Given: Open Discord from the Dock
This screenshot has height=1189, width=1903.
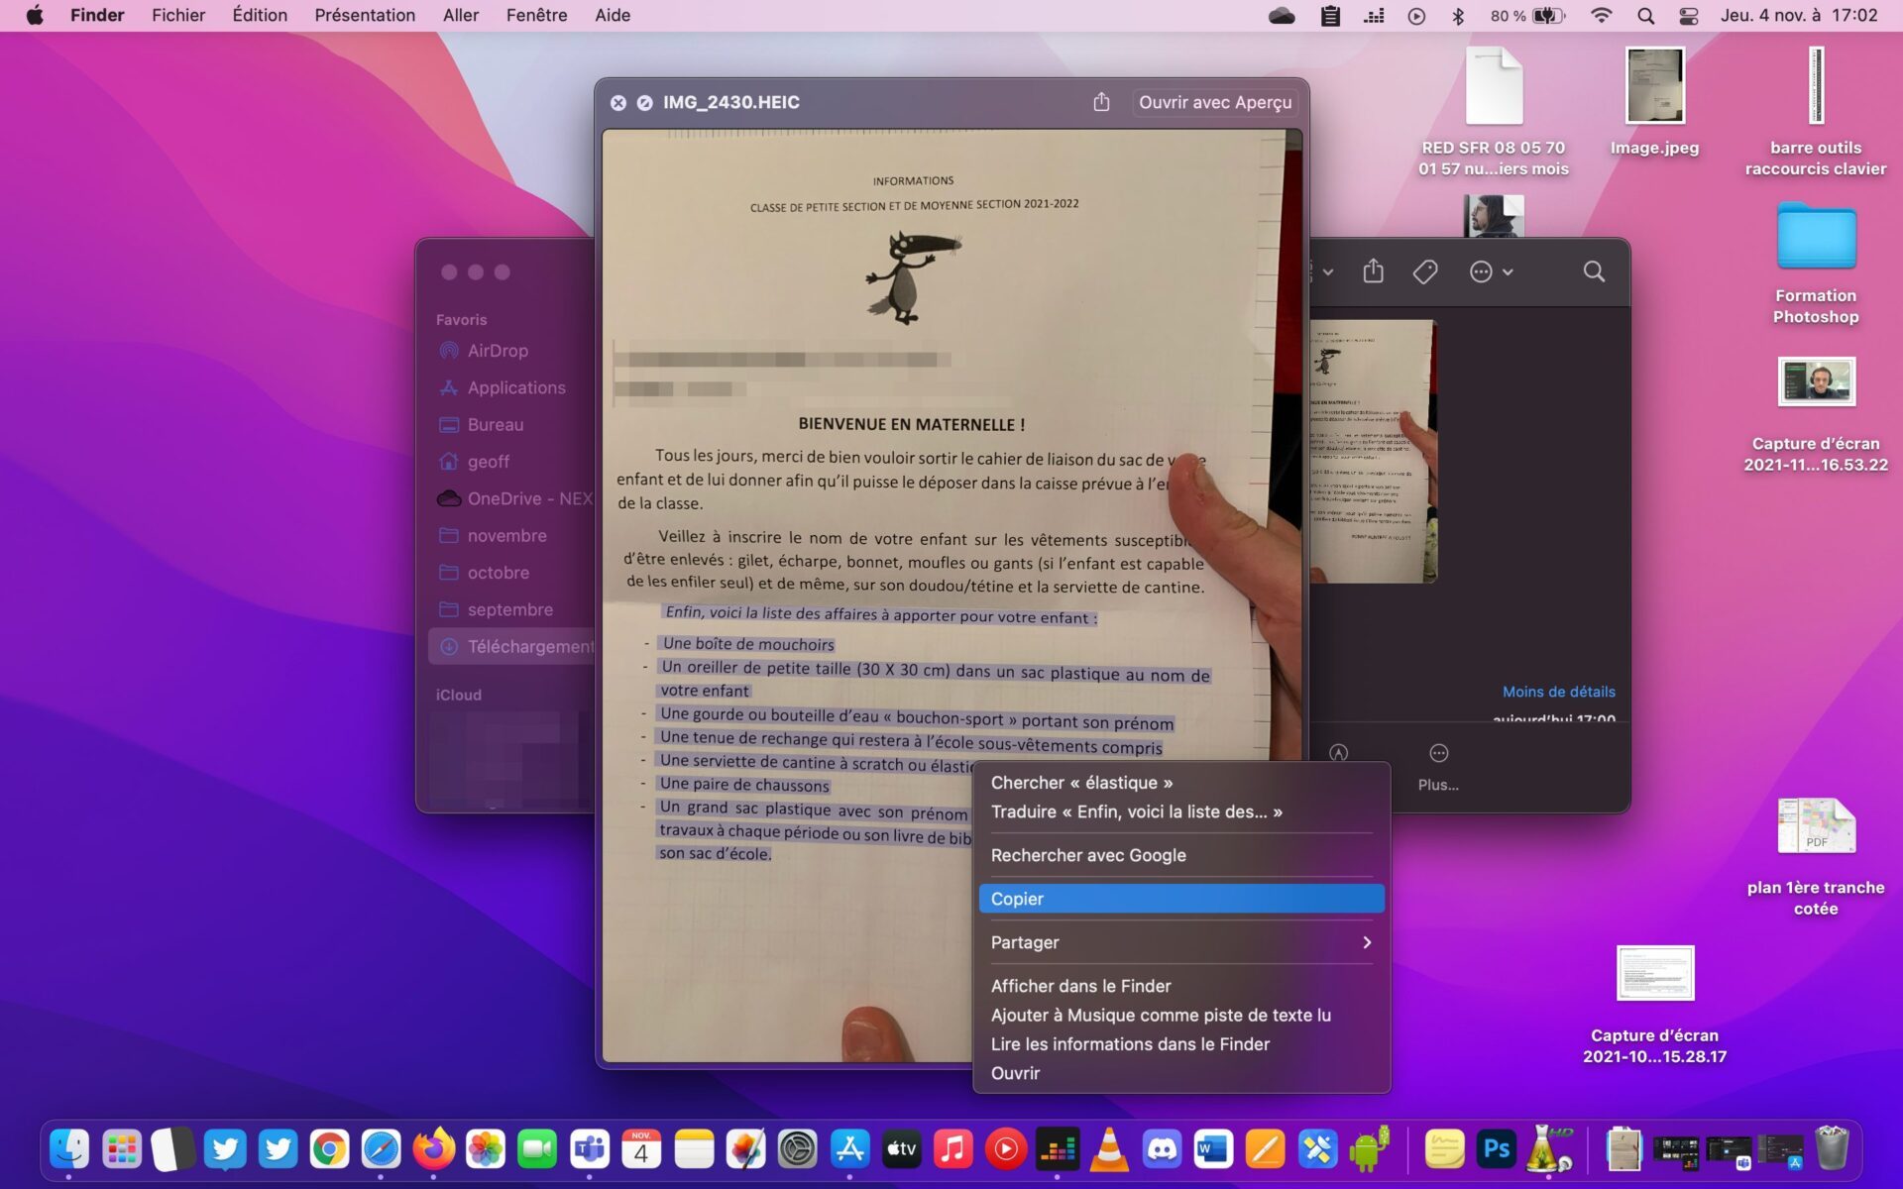Looking at the screenshot, I should tap(1162, 1149).
